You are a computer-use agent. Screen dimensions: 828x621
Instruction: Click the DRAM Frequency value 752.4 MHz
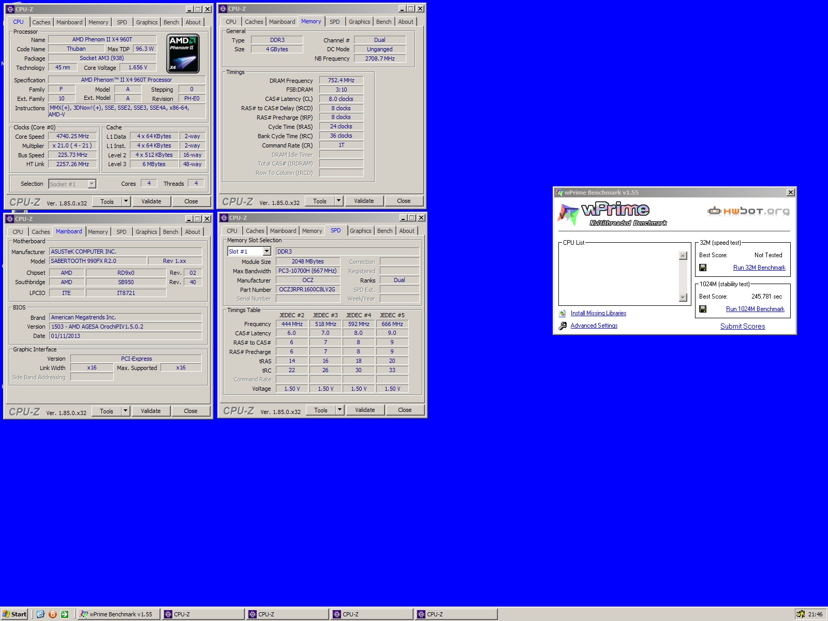click(341, 80)
